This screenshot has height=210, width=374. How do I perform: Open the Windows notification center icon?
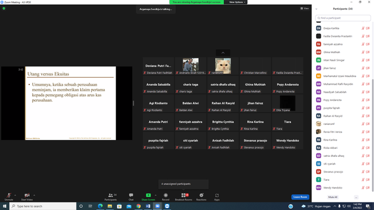click(x=368, y=206)
